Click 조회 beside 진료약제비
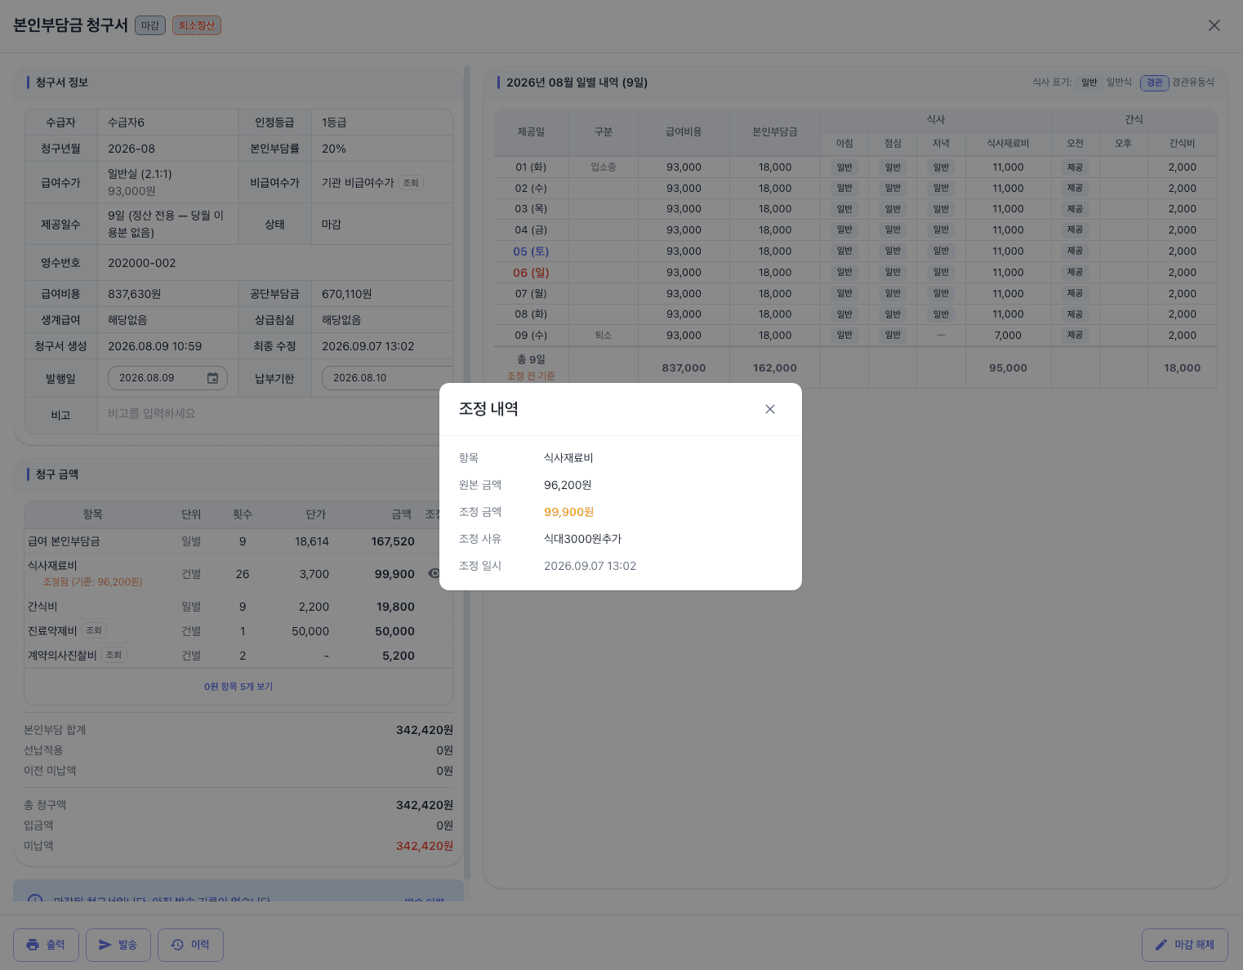 94,630
